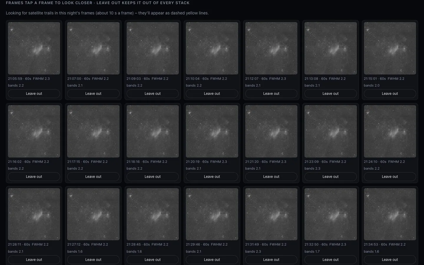Viewport: 424px width, 265px height.
Task: Leave out the 21:13:08 frame
Action: pos(331,94)
